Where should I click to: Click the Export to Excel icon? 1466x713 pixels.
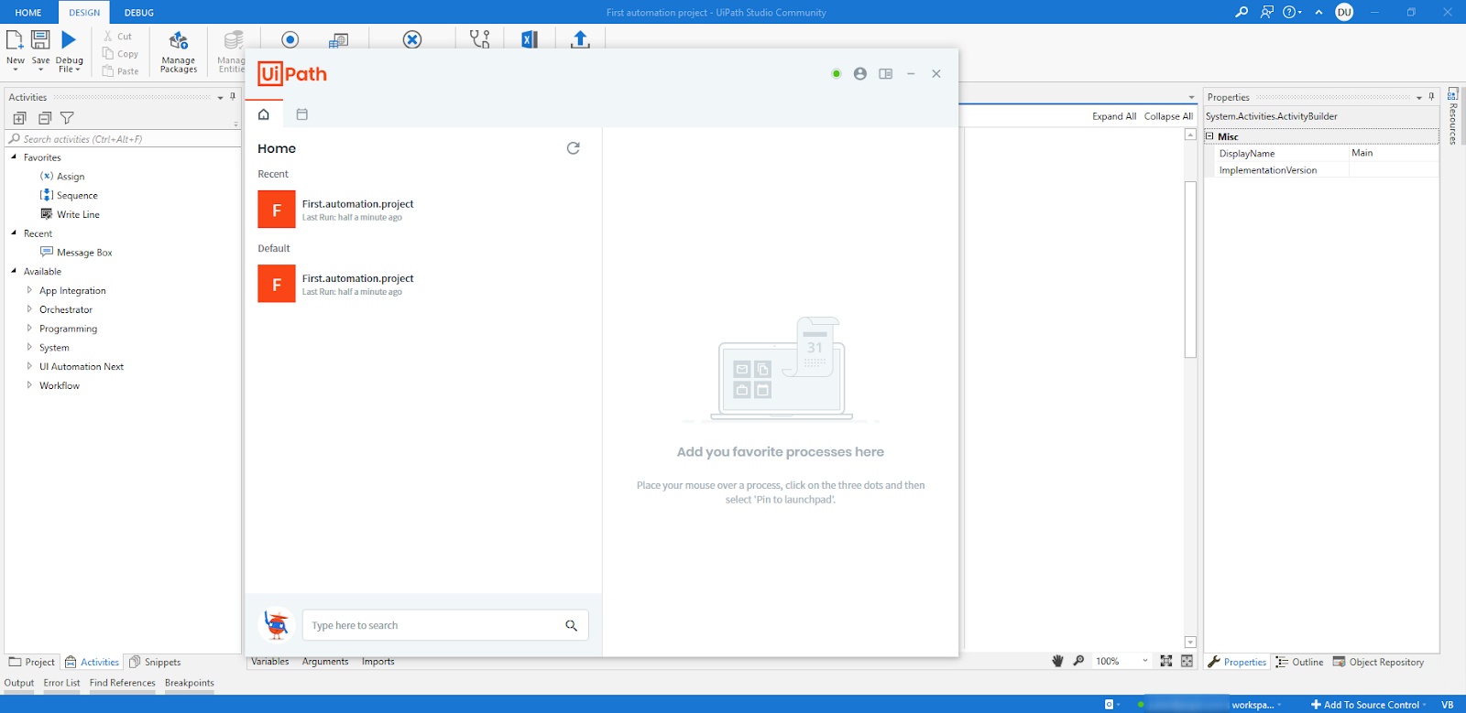point(529,39)
